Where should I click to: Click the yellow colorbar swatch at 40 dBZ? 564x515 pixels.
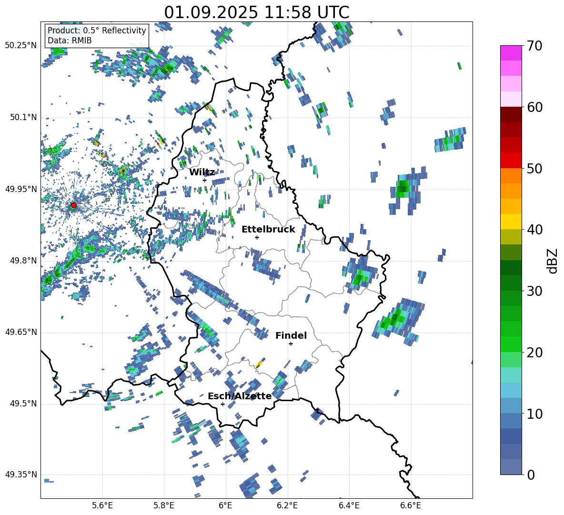[511, 222]
